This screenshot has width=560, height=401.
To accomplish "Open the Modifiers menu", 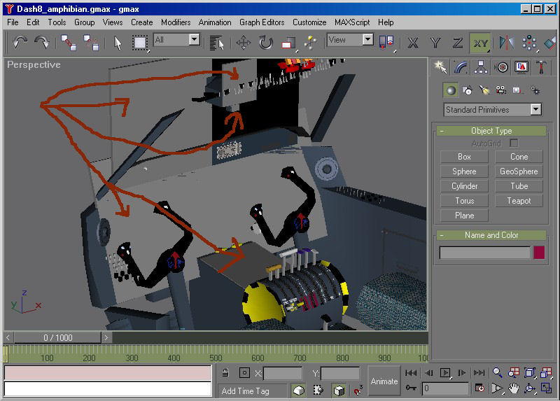I will [x=176, y=22].
